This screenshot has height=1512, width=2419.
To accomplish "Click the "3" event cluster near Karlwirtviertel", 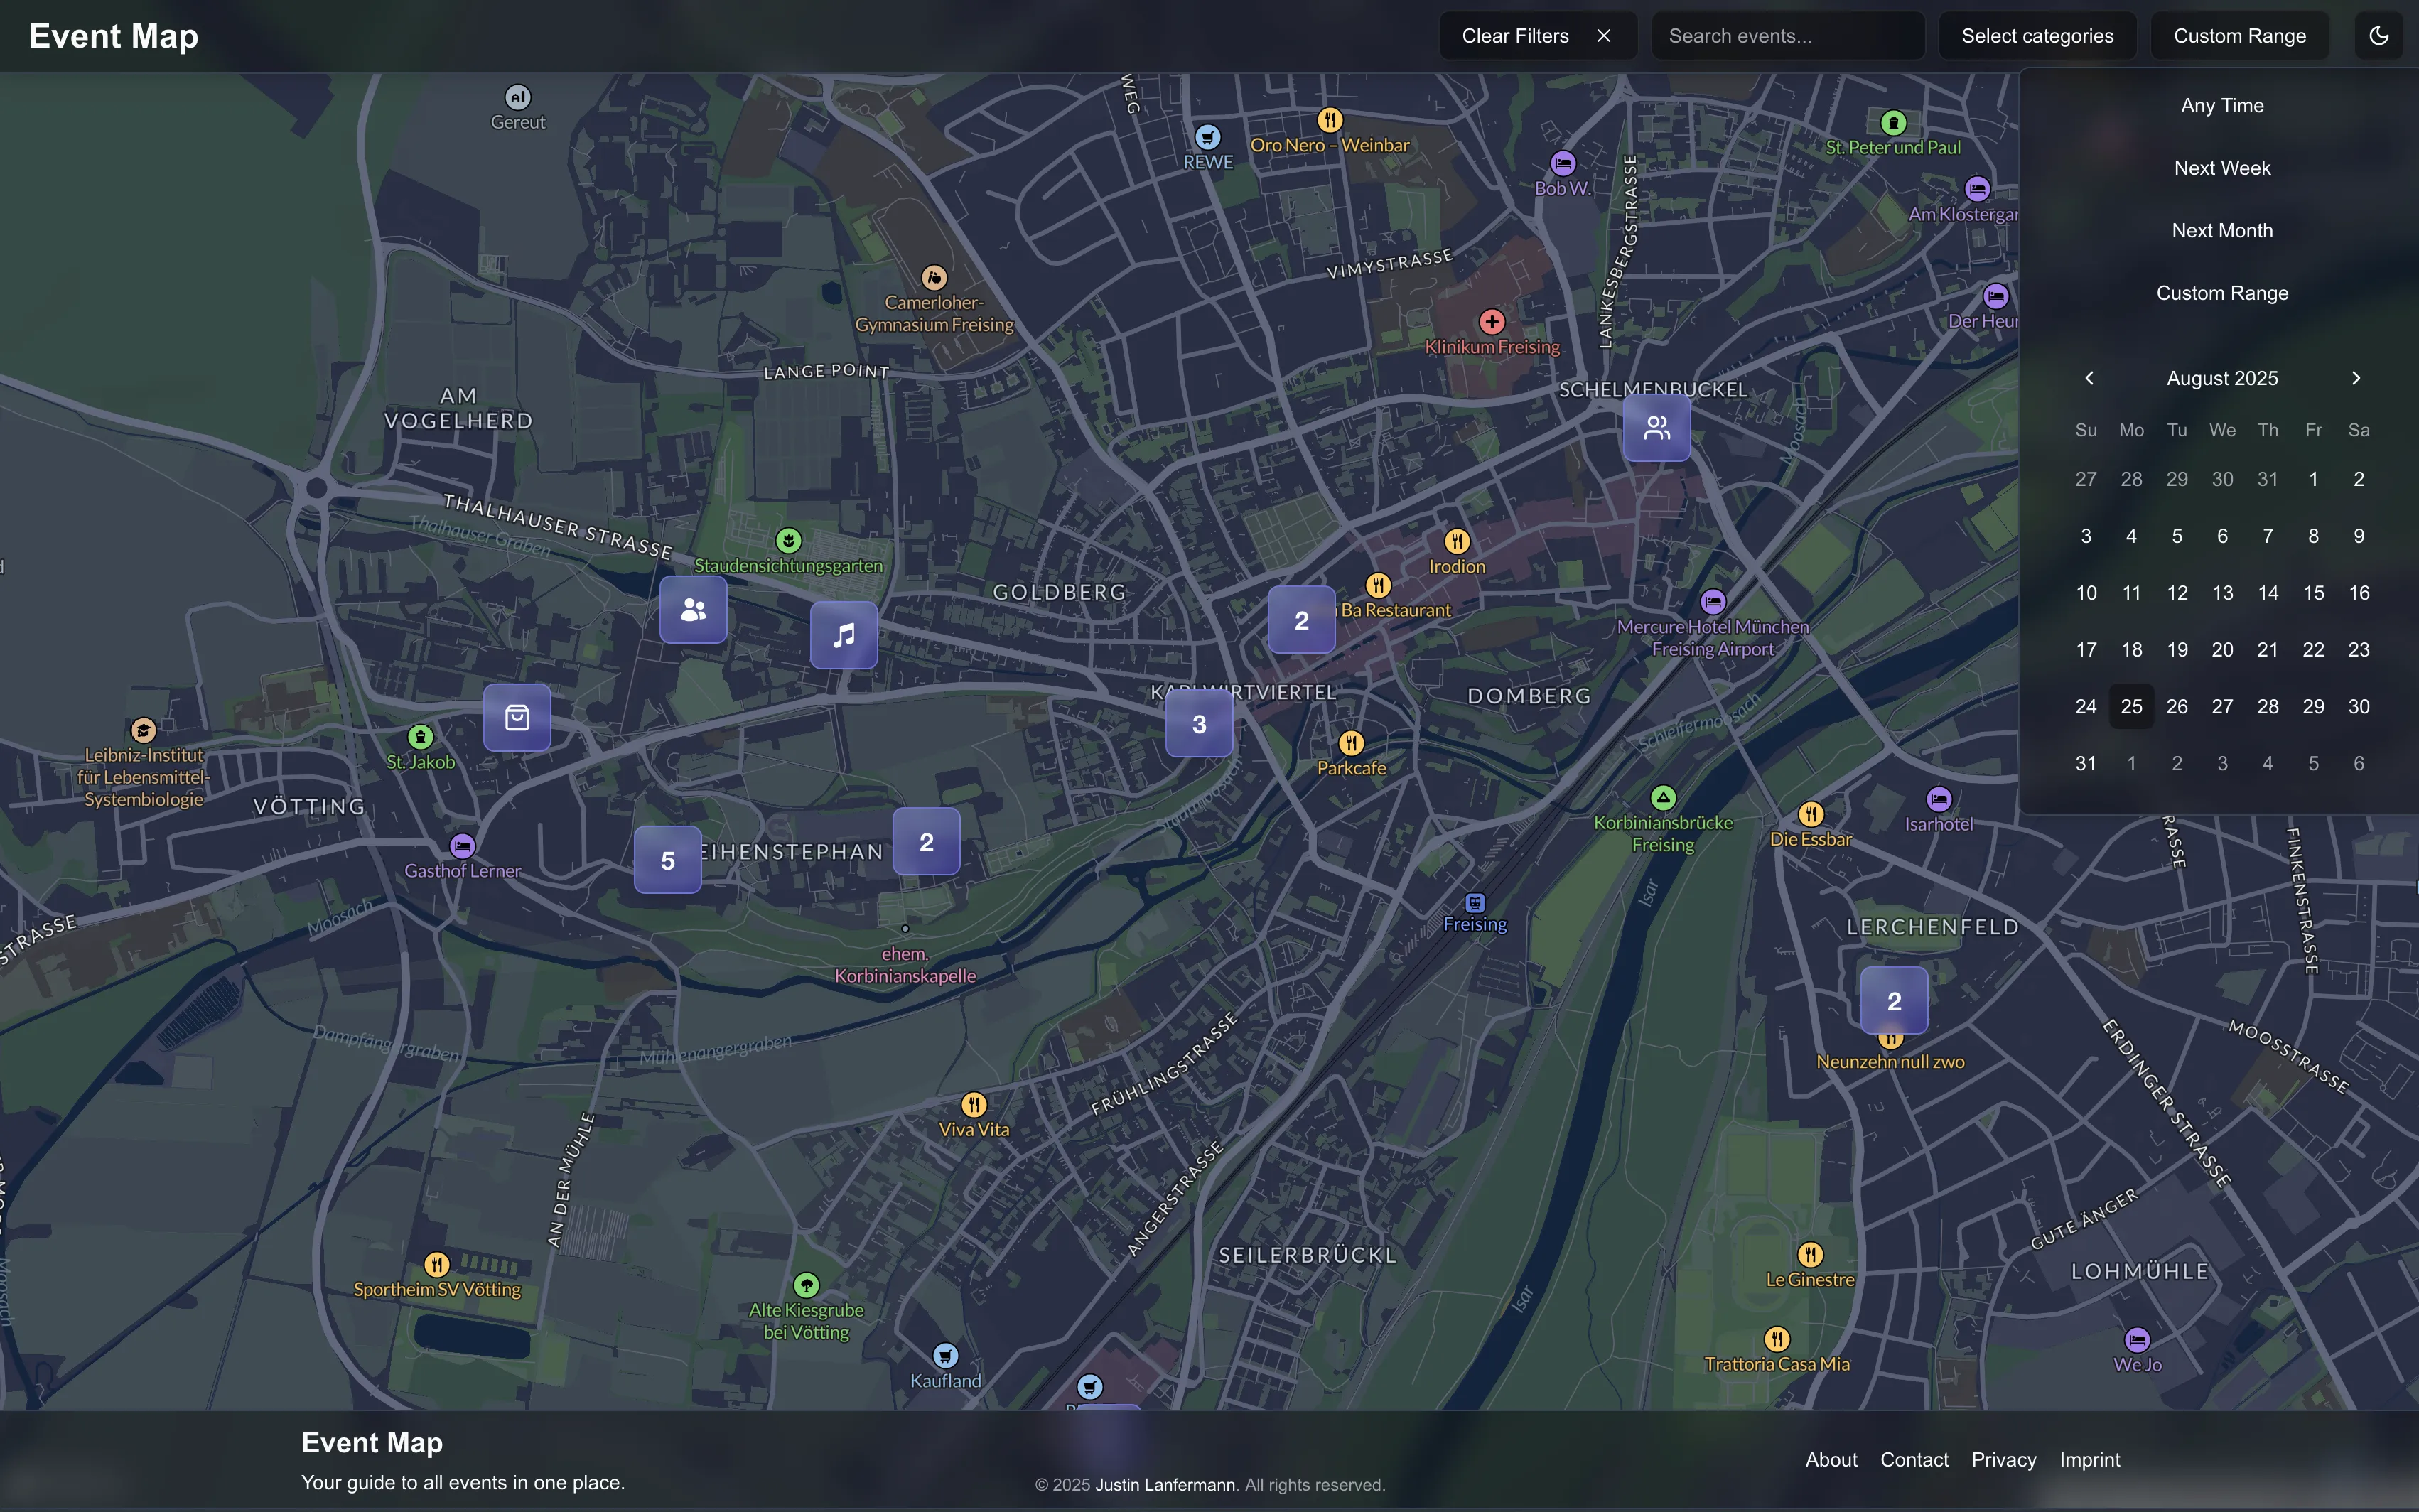I will tap(1199, 724).
